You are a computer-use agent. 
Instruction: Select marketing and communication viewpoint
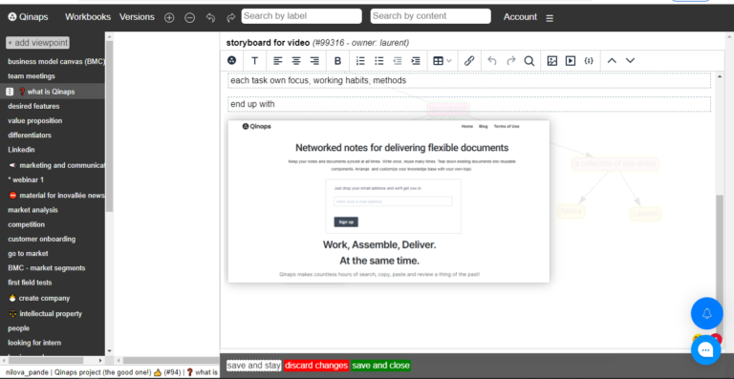(x=56, y=165)
